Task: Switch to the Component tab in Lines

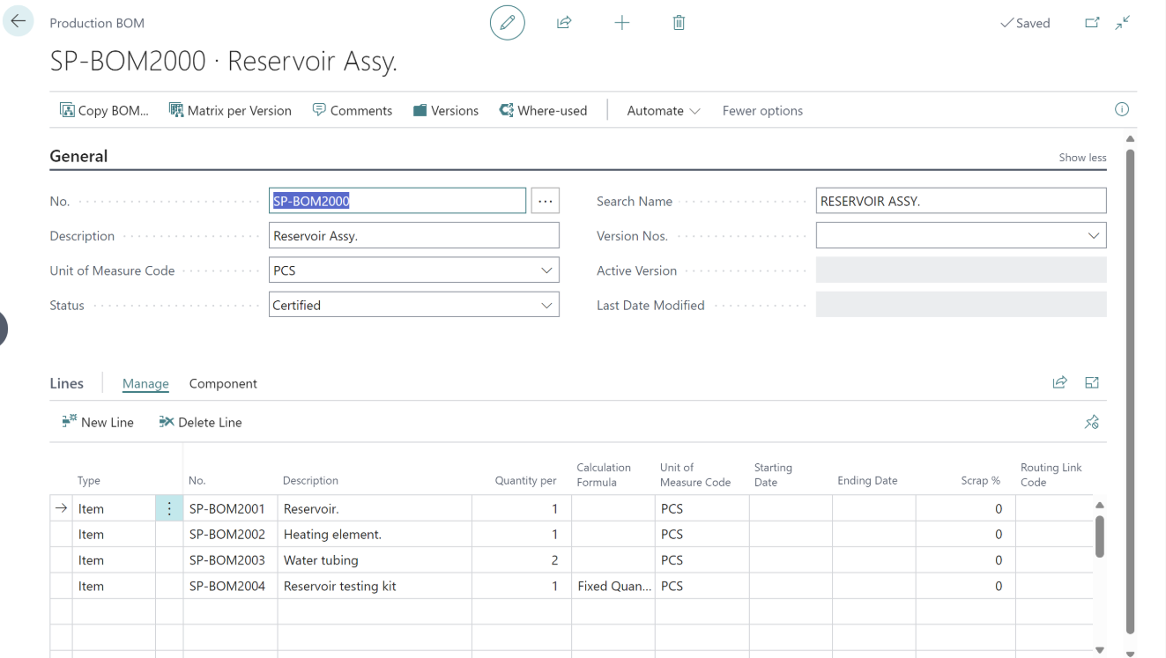Action: 223,384
